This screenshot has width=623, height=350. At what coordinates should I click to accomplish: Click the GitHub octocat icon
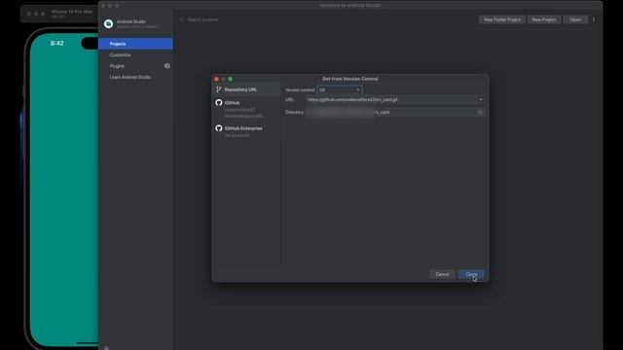(218, 102)
